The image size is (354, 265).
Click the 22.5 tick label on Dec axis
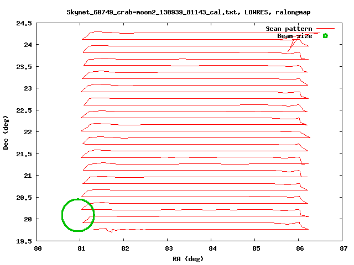tap(24, 110)
